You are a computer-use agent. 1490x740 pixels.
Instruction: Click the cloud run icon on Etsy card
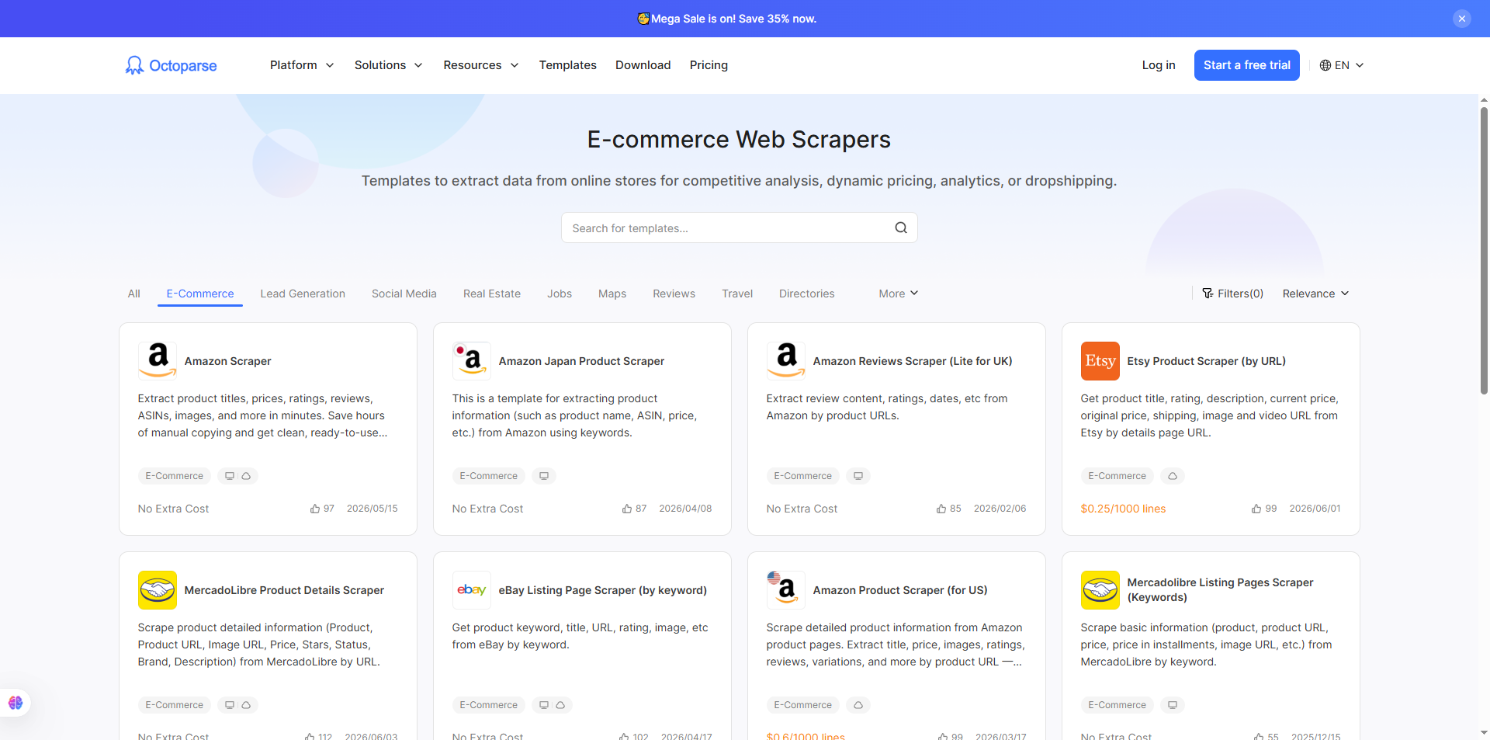coord(1173,476)
